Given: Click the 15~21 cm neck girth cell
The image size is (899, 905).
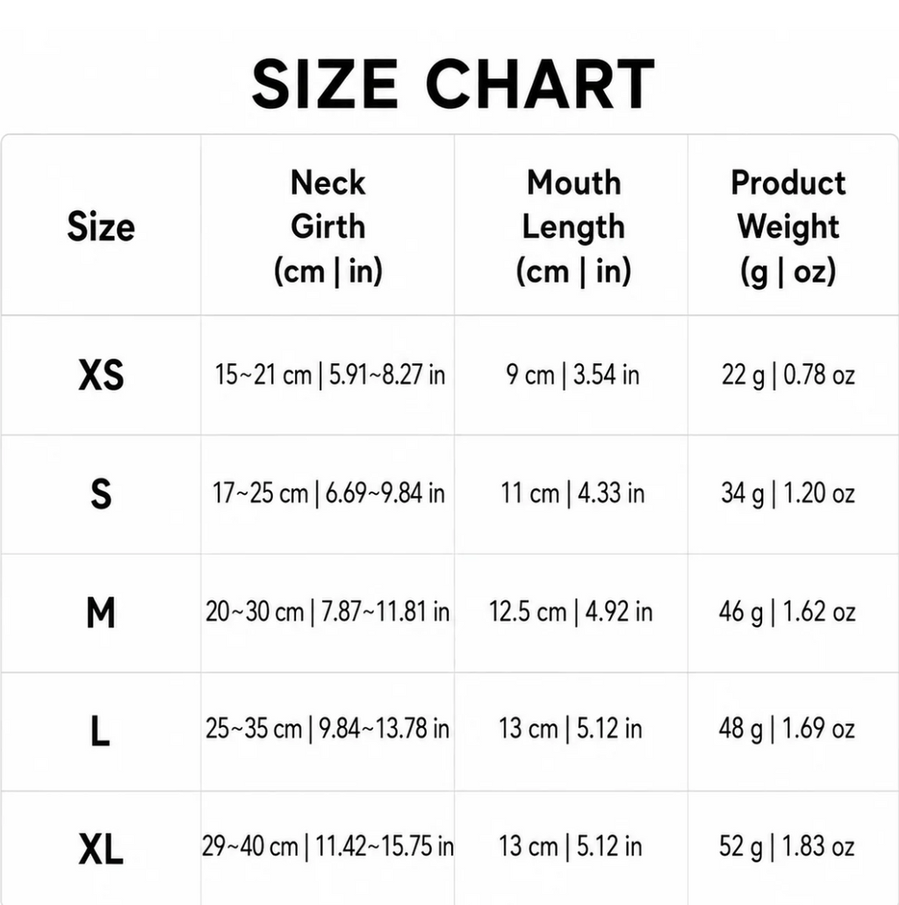Looking at the screenshot, I should click(330, 375).
